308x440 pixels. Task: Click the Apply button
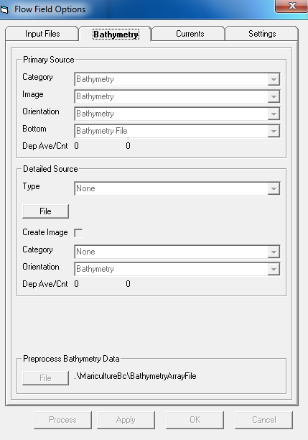126,420
